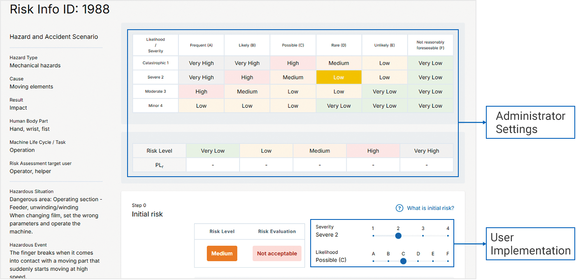576x280 pixels.
Task: Set Severity slider to point 4
Action: point(448,236)
